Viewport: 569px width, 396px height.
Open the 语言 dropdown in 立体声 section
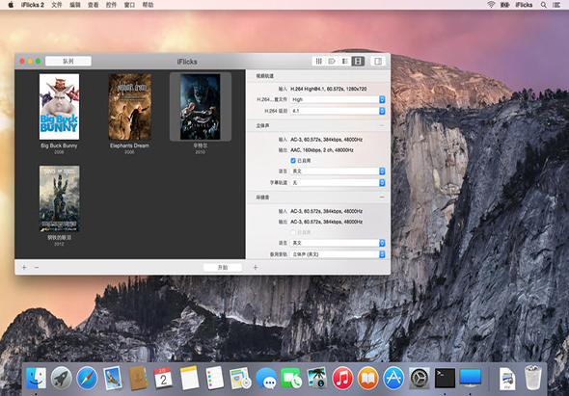click(338, 172)
